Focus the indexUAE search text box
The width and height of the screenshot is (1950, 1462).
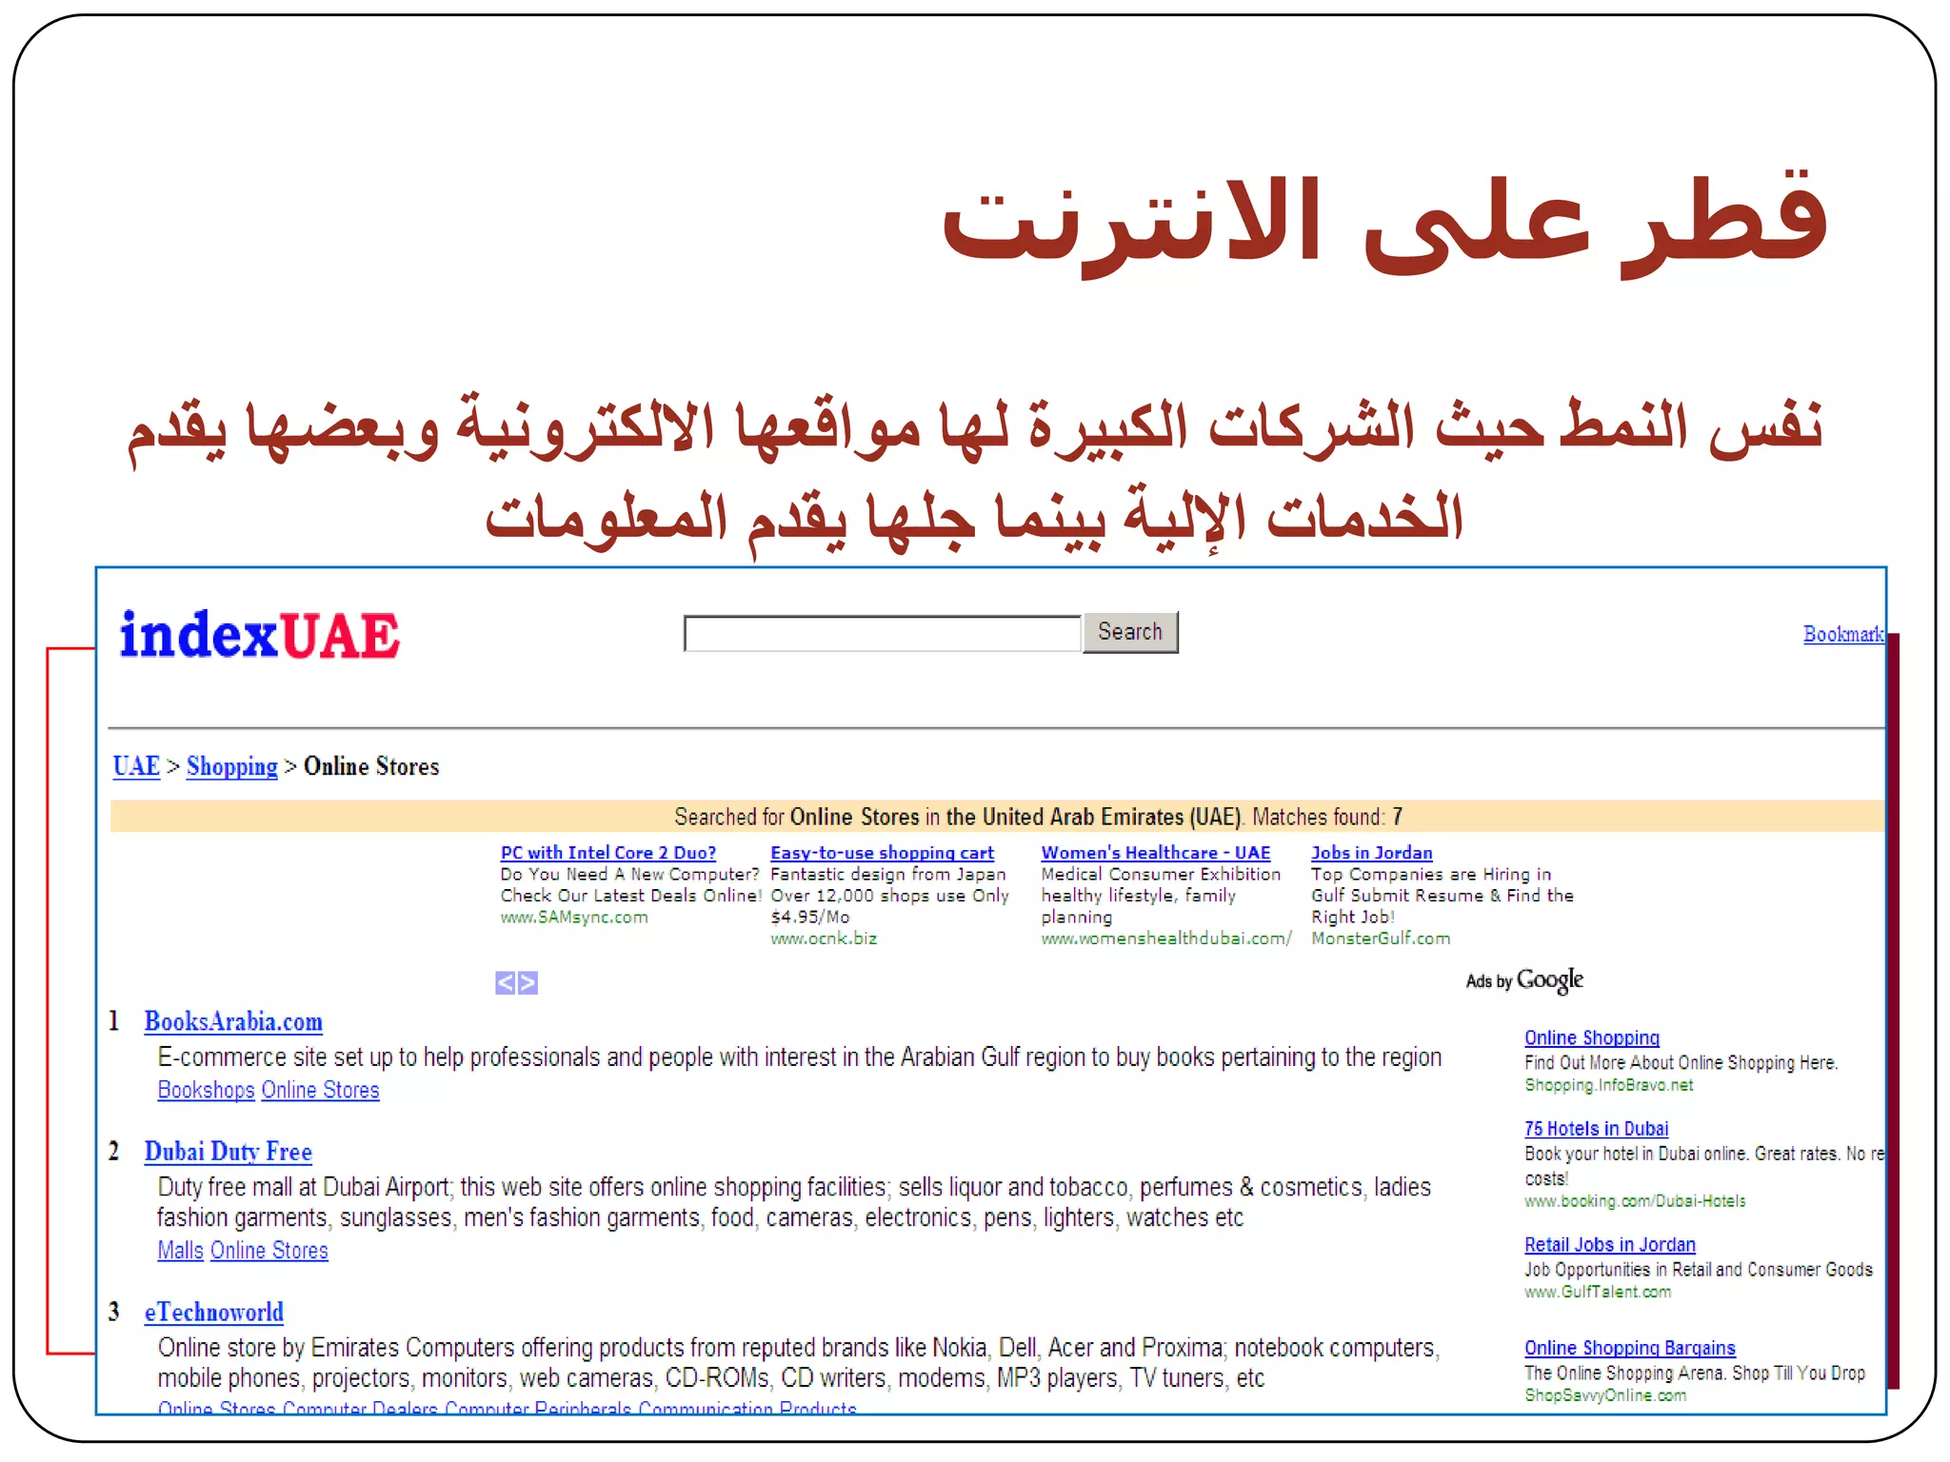[x=882, y=633]
